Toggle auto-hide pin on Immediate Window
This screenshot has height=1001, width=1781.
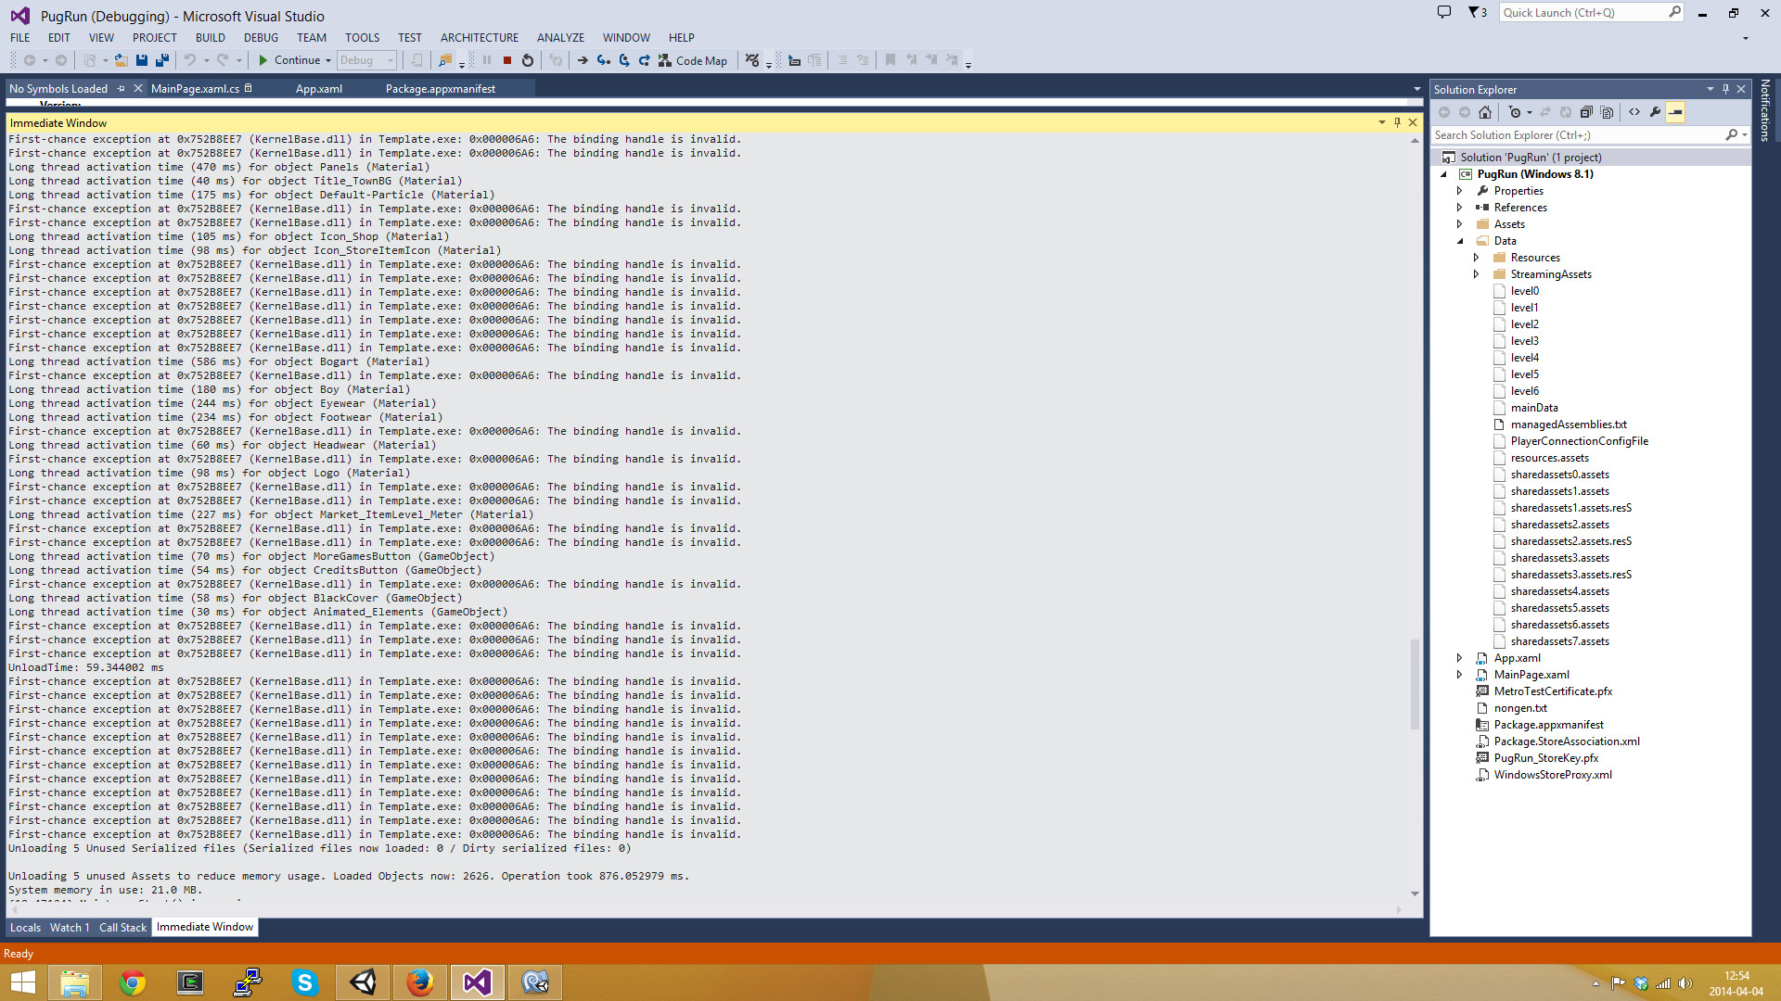coord(1397,122)
